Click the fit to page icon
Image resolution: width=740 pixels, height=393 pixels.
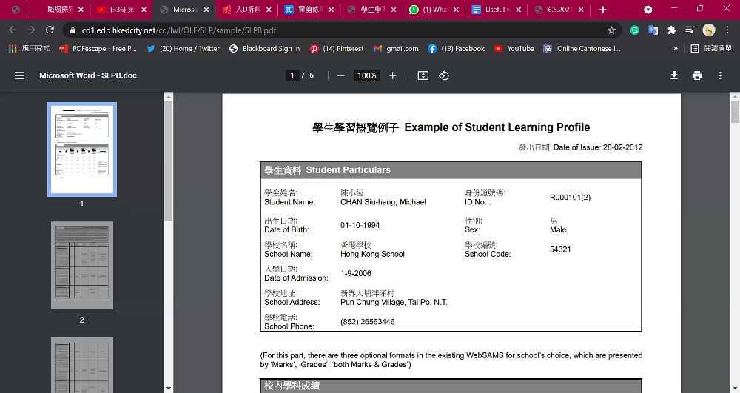coord(423,75)
